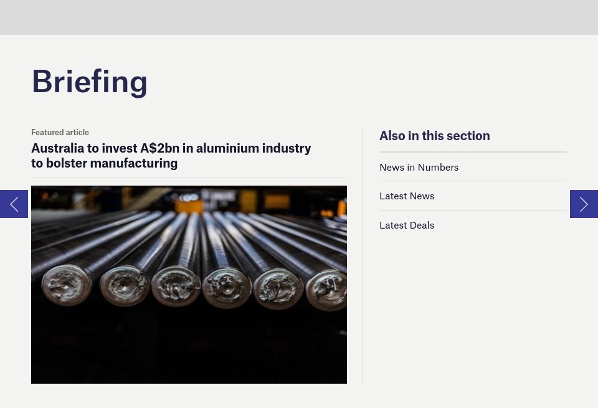Select the right chevron carousel button
The height and width of the screenshot is (408, 598).
coord(584,204)
